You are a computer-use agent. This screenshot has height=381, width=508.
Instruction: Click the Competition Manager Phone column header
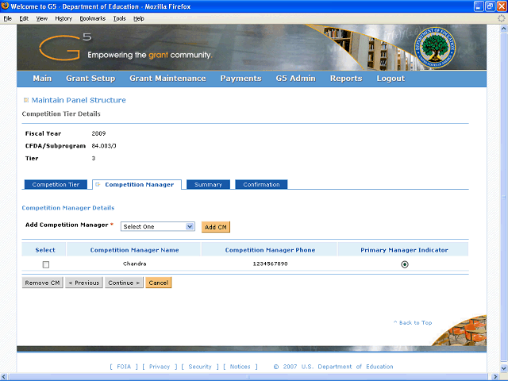[x=270, y=250]
